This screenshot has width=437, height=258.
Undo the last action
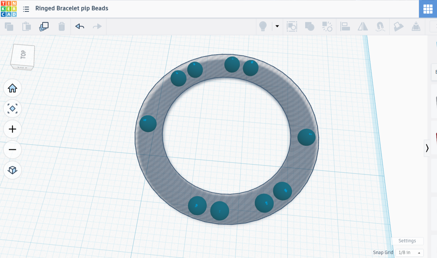[x=80, y=26]
